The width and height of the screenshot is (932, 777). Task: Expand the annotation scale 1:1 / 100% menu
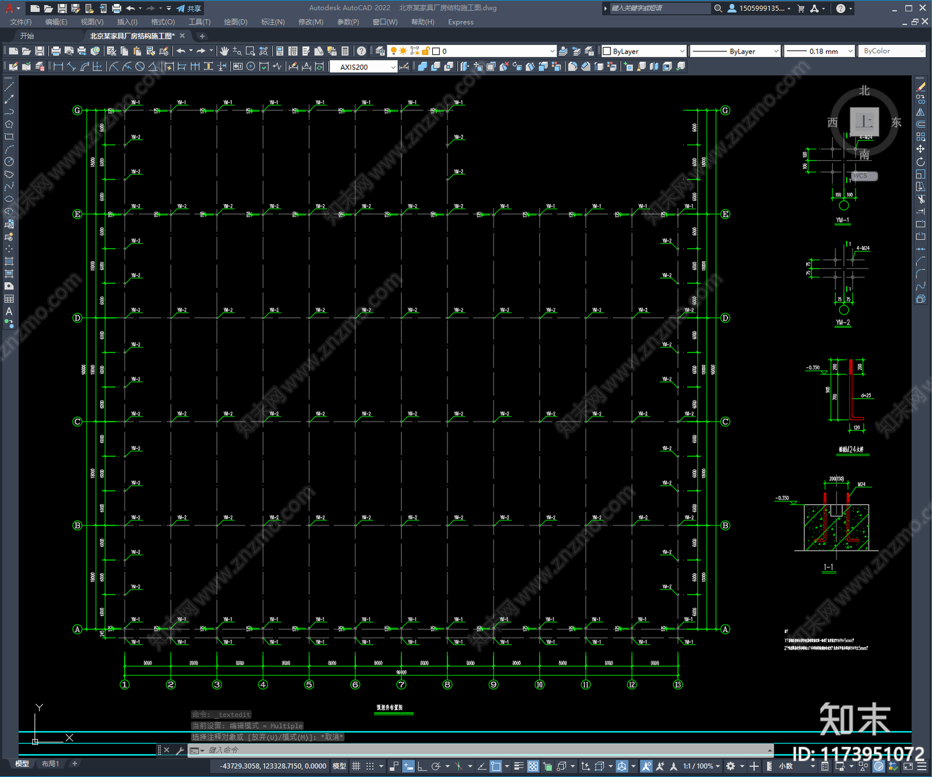pyautogui.click(x=701, y=766)
